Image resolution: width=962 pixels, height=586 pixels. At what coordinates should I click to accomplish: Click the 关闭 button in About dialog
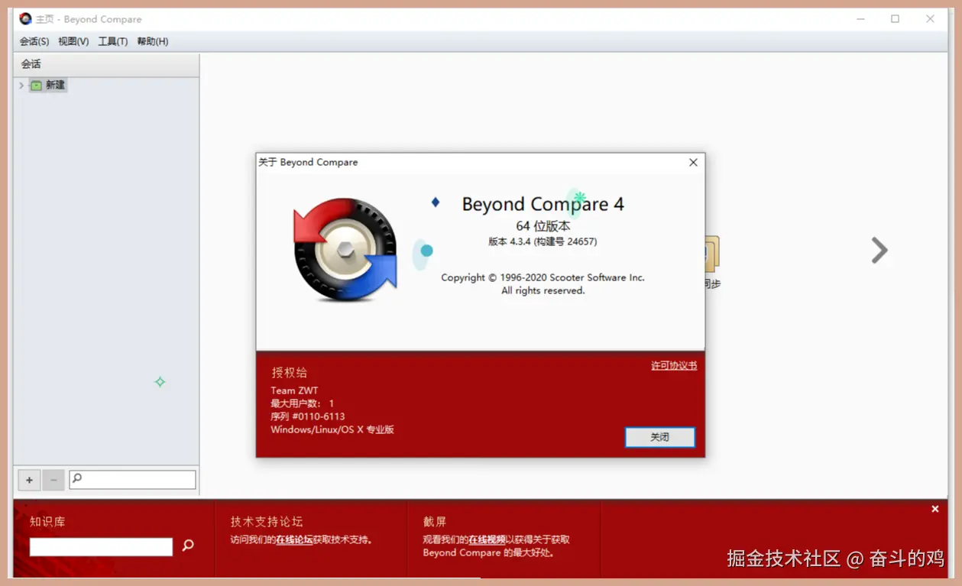click(660, 437)
